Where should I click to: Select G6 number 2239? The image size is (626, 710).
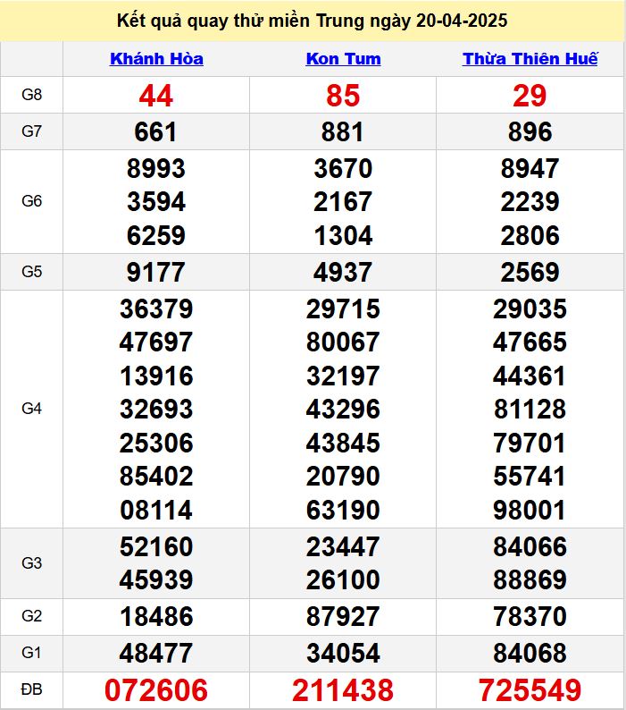pos(530,202)
